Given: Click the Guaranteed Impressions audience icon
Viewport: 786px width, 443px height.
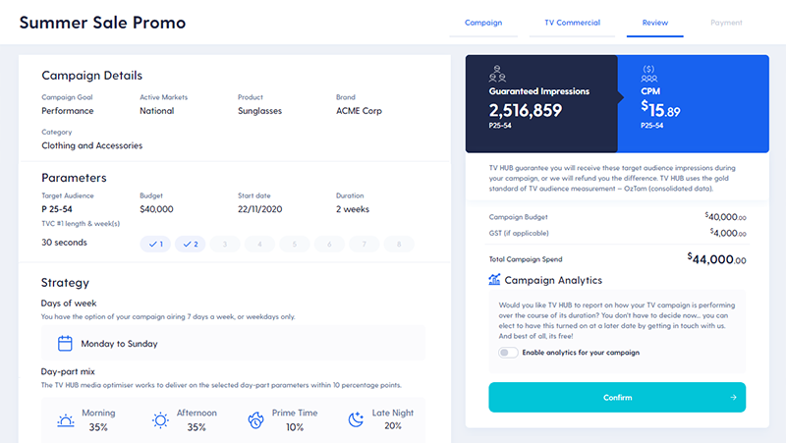Looking at the screenshot, I should pos(497,75).
